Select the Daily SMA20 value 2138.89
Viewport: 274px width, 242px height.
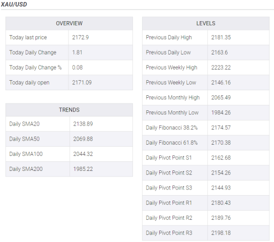83,124
